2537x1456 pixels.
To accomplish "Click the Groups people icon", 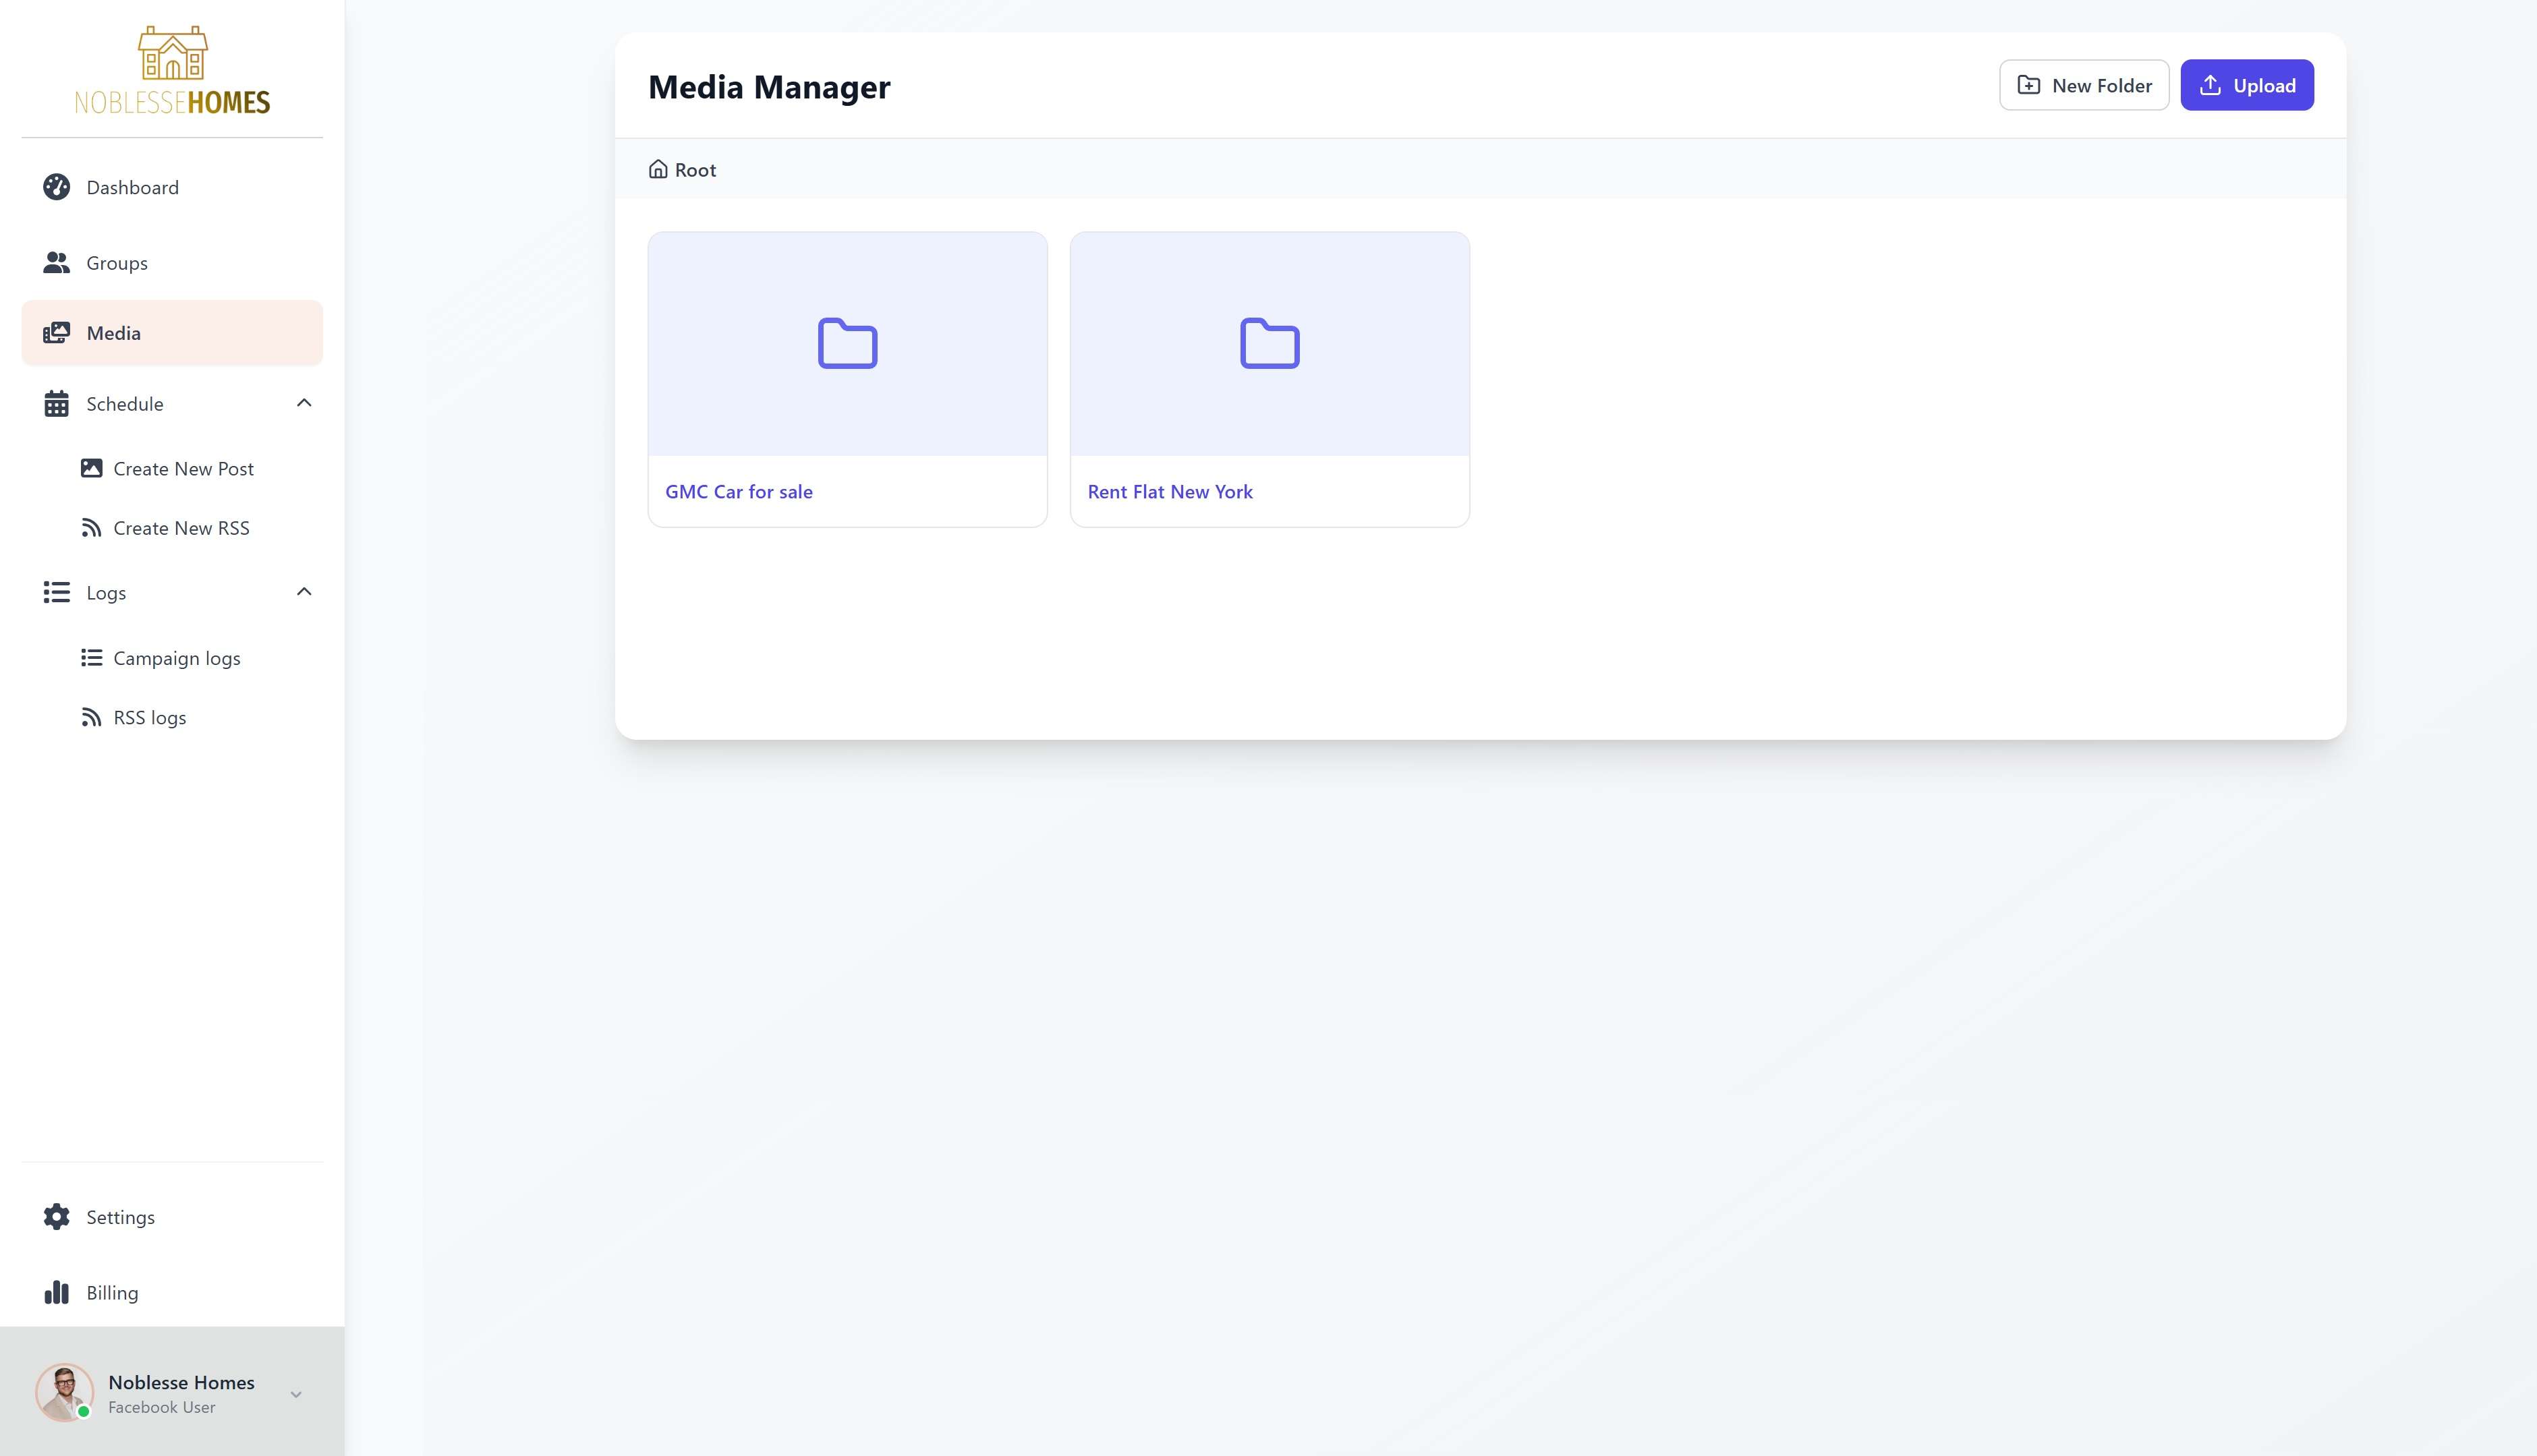I will click(x=57, y=263).
